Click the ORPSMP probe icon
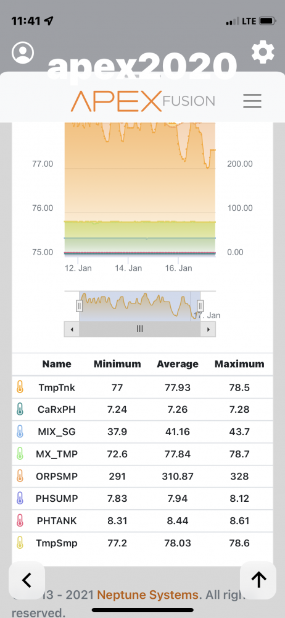The image size is (285, 618). (20, 476)
